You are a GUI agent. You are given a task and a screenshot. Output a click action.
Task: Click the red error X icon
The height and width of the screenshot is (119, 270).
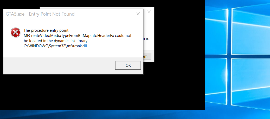tap(16, 32)
